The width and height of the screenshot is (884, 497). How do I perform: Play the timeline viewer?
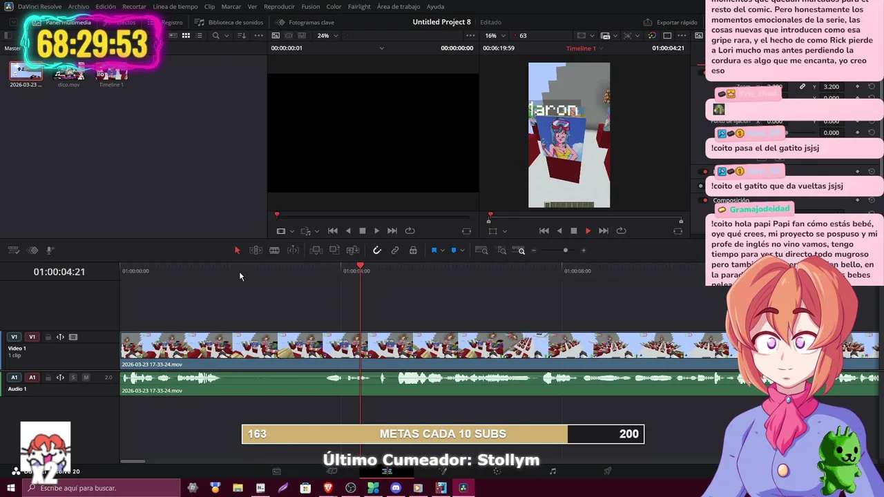click(x=588, y=231)
